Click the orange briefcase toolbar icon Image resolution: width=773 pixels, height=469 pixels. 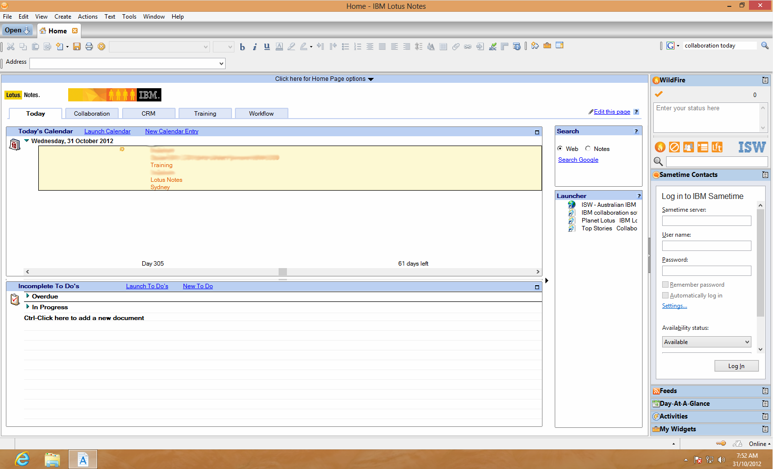(547, 46)
